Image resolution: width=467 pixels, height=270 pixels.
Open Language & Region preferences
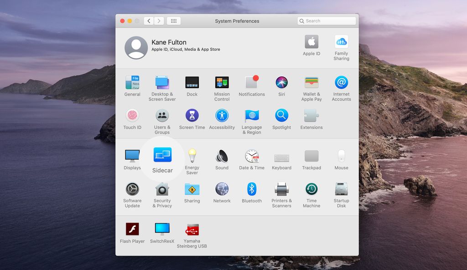click(x=252, y=116)
